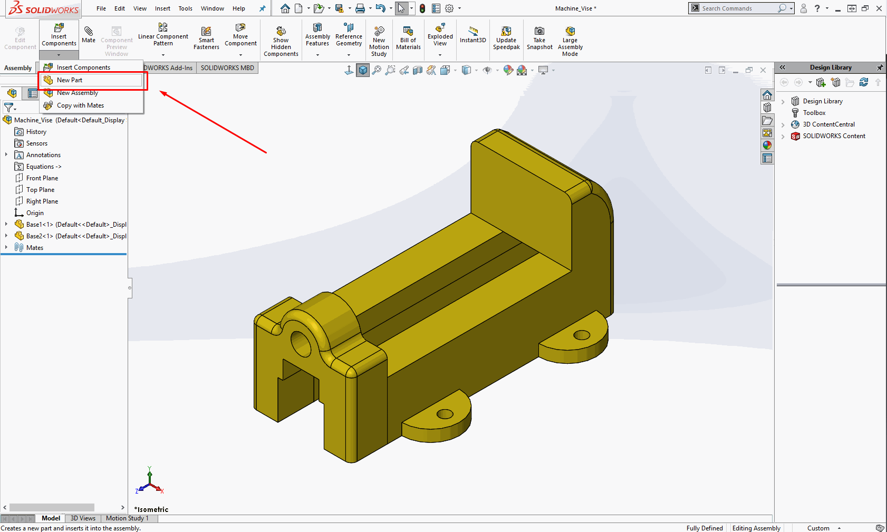This screenshot has width=887, height=532.
Task: Click the Mate tool in the Assembly ribbon
Action: tap(89, 35)
